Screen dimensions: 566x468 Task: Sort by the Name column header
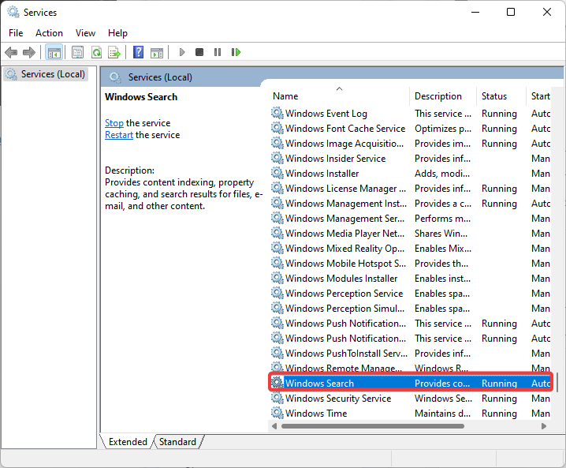coord(339,96)
